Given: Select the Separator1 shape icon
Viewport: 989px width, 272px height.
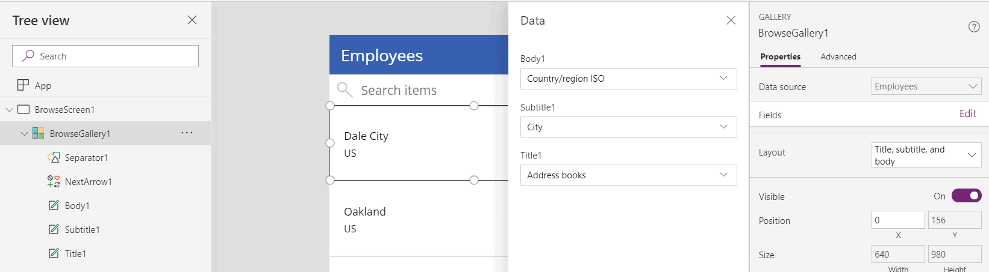Looking at the screenshot, I should pyautogui.click(x=54, y=157).
